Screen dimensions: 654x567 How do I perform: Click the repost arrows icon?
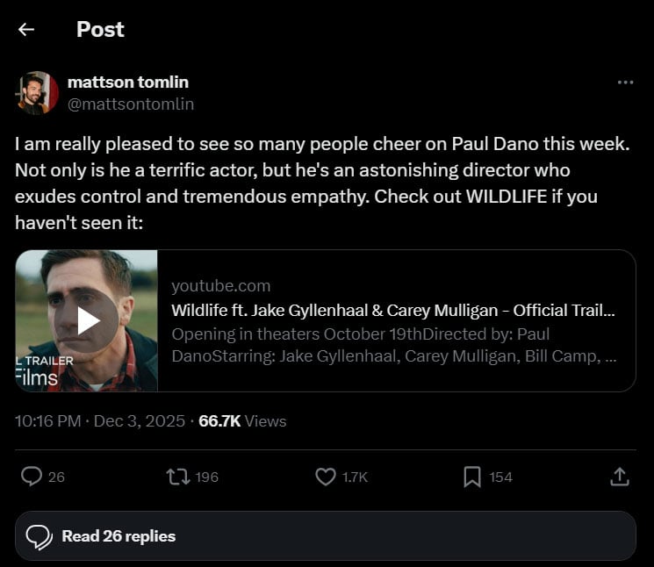pyautogui.click(x=177, y=477)
